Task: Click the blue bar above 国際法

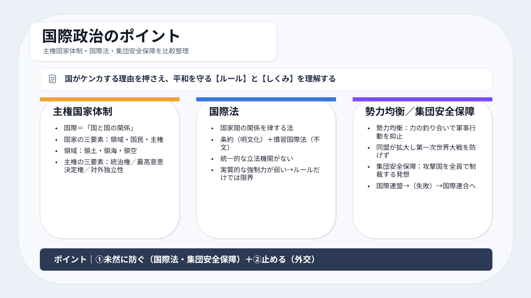Action: click(266, 99)
